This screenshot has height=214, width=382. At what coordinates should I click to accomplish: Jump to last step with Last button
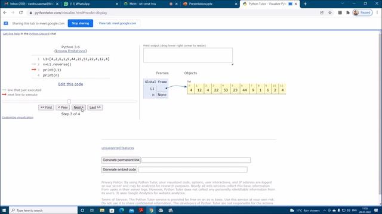click(x=95, y=108)
